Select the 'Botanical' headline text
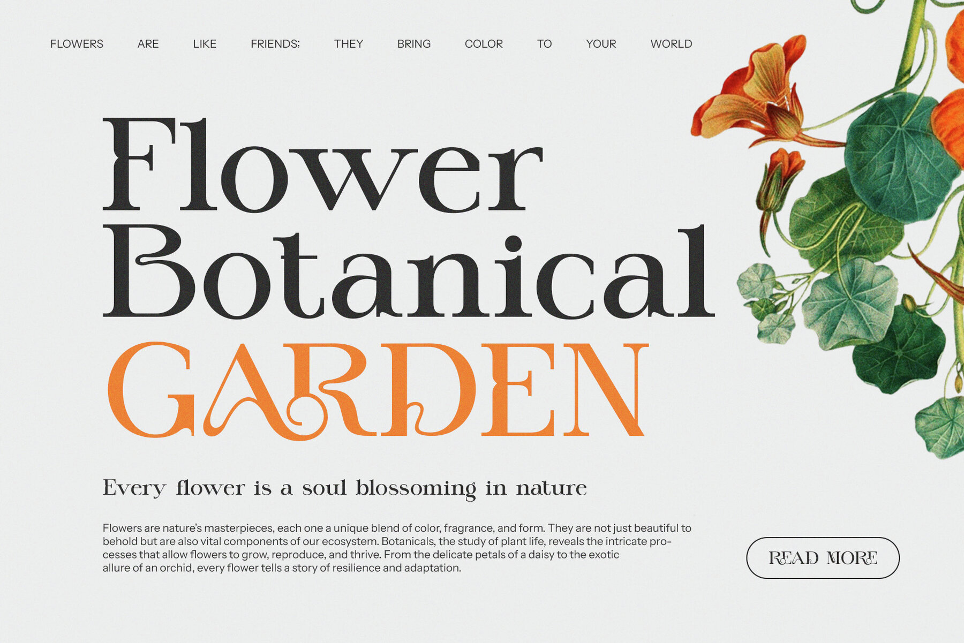 pos(408,272)
